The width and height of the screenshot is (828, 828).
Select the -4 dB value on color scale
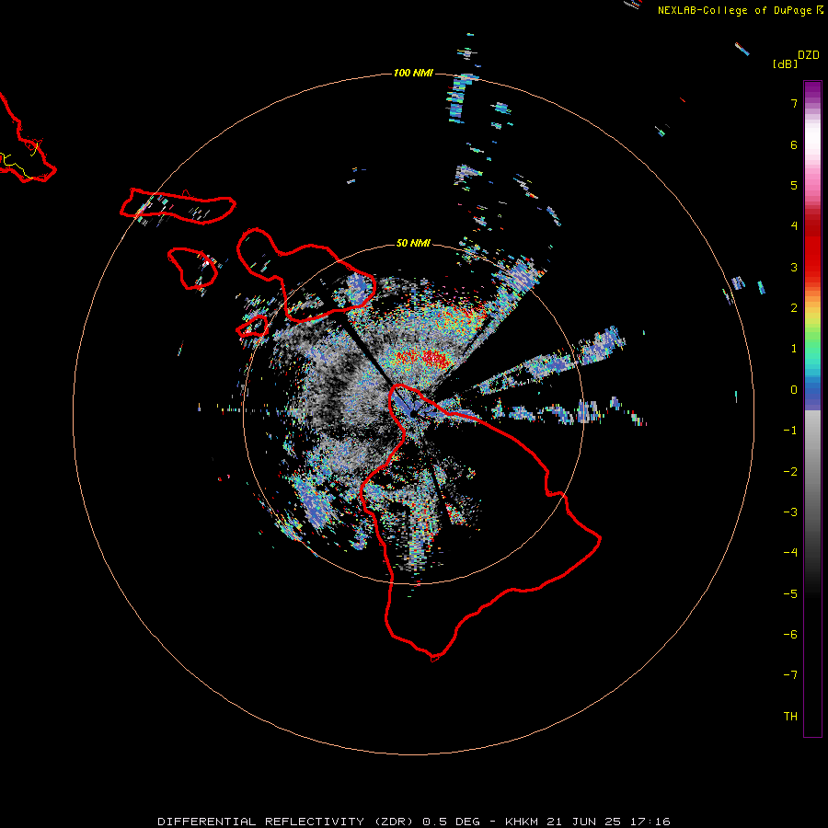pyautogui.click(x=790, y=553)
